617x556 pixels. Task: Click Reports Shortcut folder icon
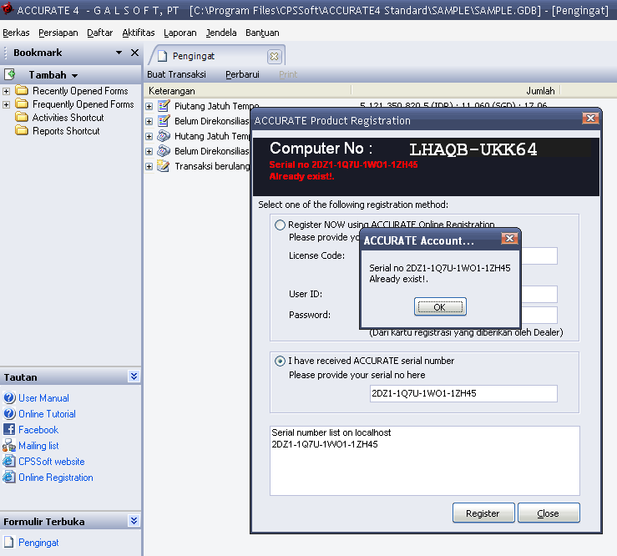coord(22,130)
